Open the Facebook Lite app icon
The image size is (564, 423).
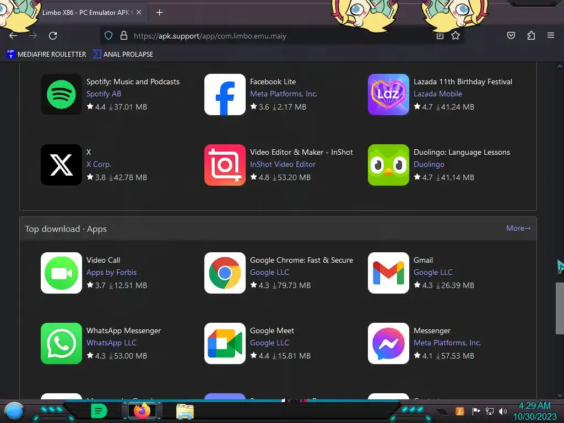pos(225,95)
